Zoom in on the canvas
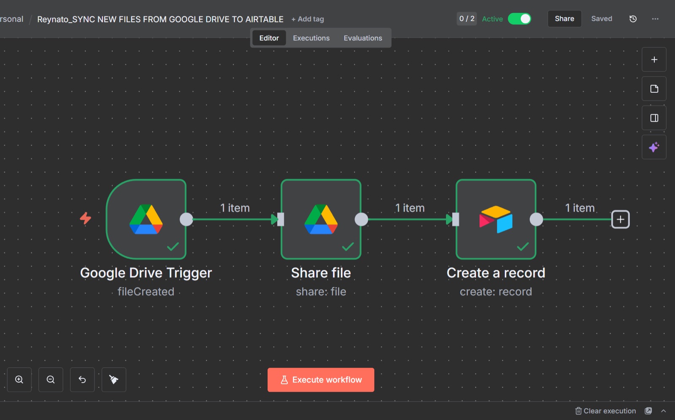The height and width of the screenshot is (420, 675). [19, 380]
